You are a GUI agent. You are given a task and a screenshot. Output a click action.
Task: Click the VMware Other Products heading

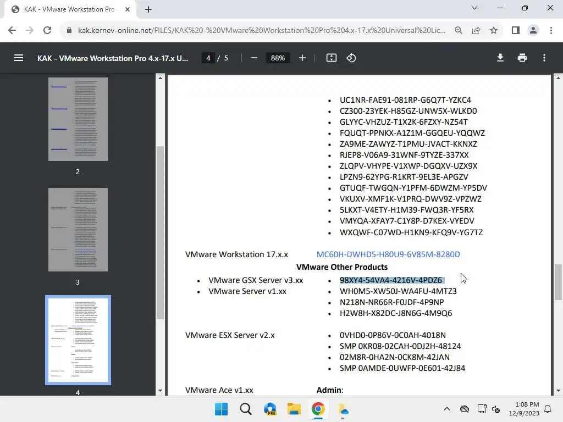[342, 267]
